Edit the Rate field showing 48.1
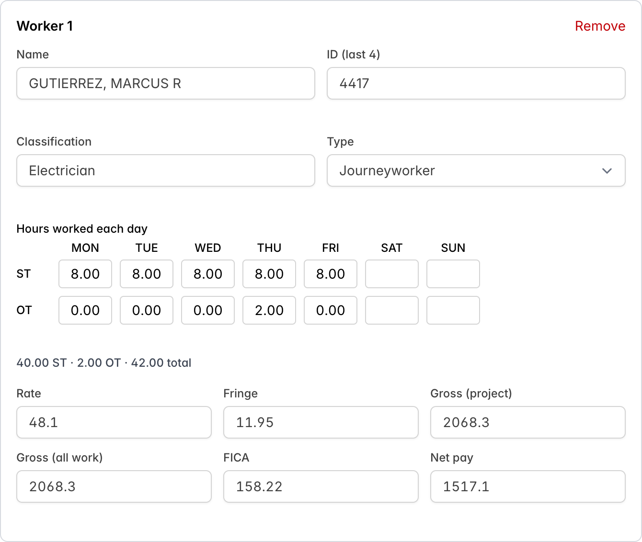The image size is (642, 542). [x=114, y=422]
